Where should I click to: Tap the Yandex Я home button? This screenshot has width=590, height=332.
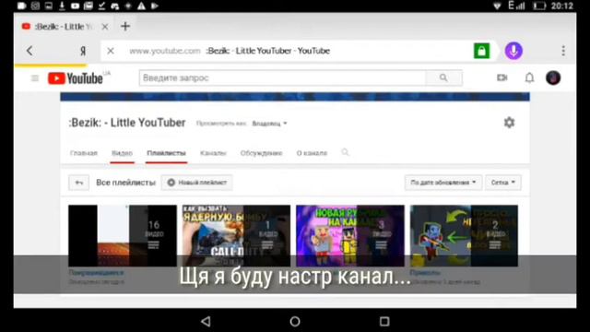[83, 51]
